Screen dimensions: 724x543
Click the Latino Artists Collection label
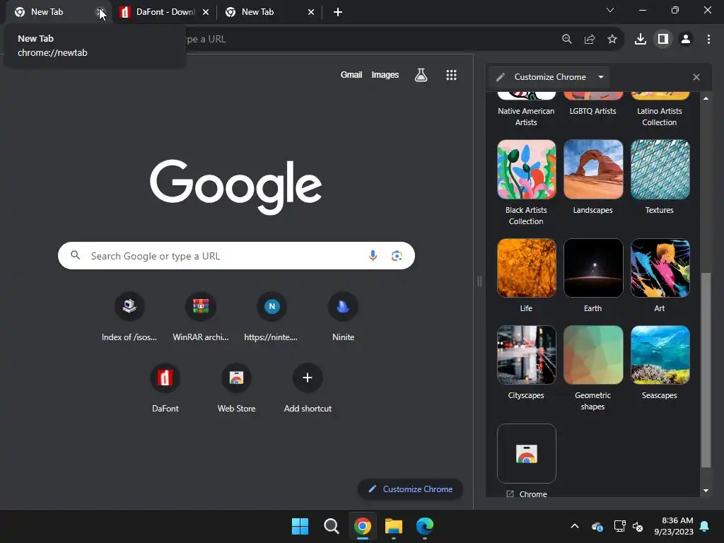[x=660, y=117]
